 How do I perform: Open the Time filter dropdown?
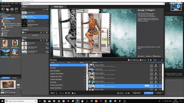[73, 62]
